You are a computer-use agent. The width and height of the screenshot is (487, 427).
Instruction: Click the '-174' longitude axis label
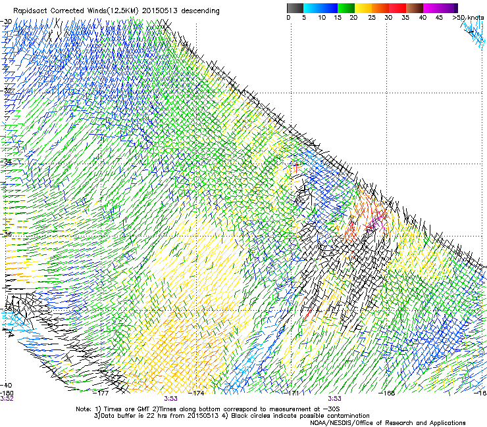click(x=196, y=393)
